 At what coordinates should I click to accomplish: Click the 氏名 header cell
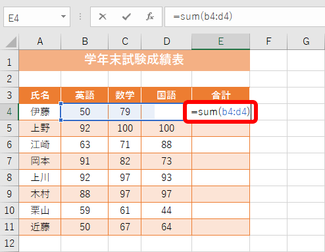pos(40,95)
